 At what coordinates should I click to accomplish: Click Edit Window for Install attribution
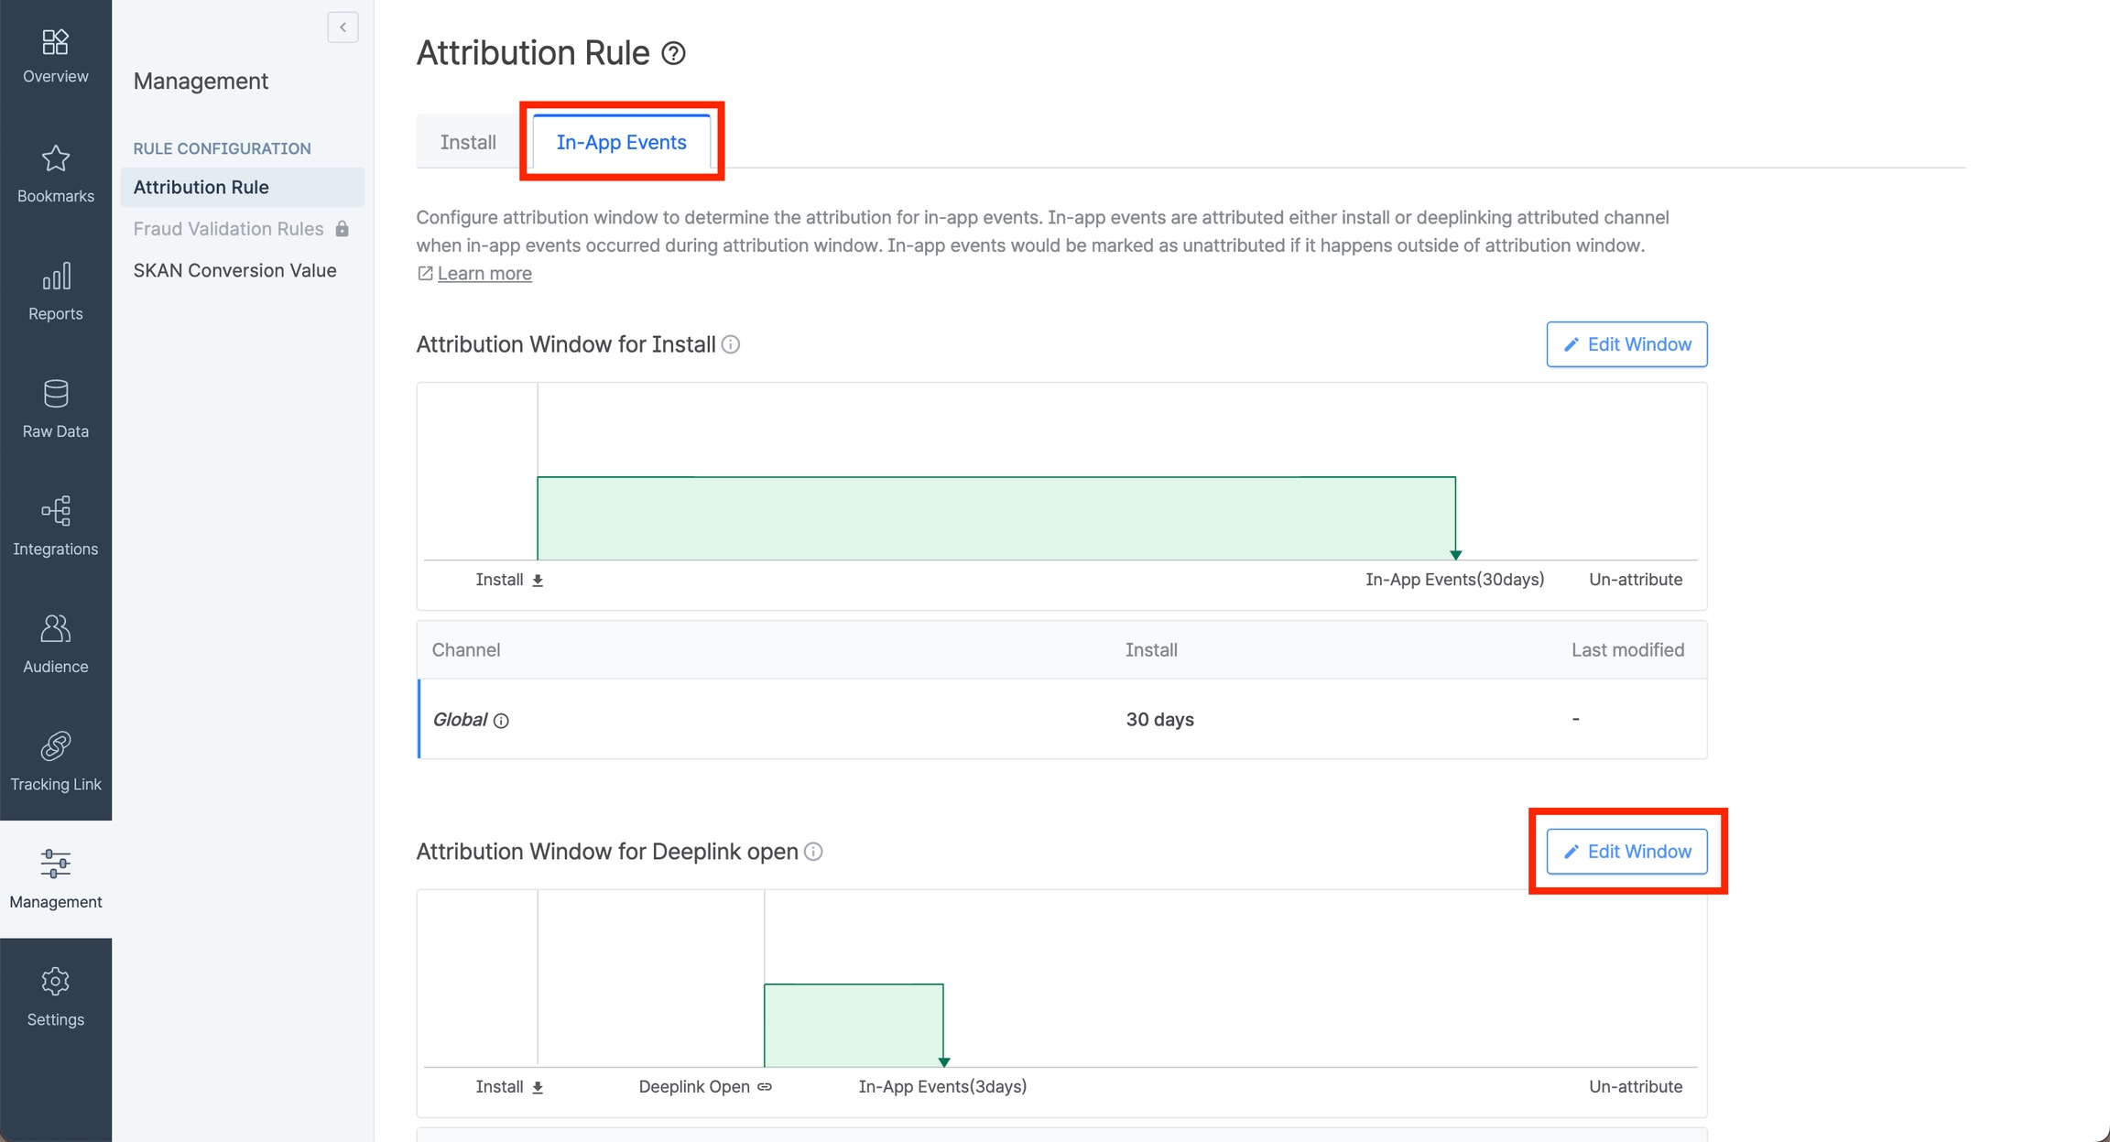[x=1626, y=344]
